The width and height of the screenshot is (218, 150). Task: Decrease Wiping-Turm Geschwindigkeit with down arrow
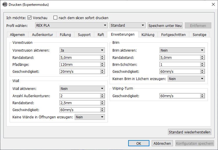[x=203, y=97]
